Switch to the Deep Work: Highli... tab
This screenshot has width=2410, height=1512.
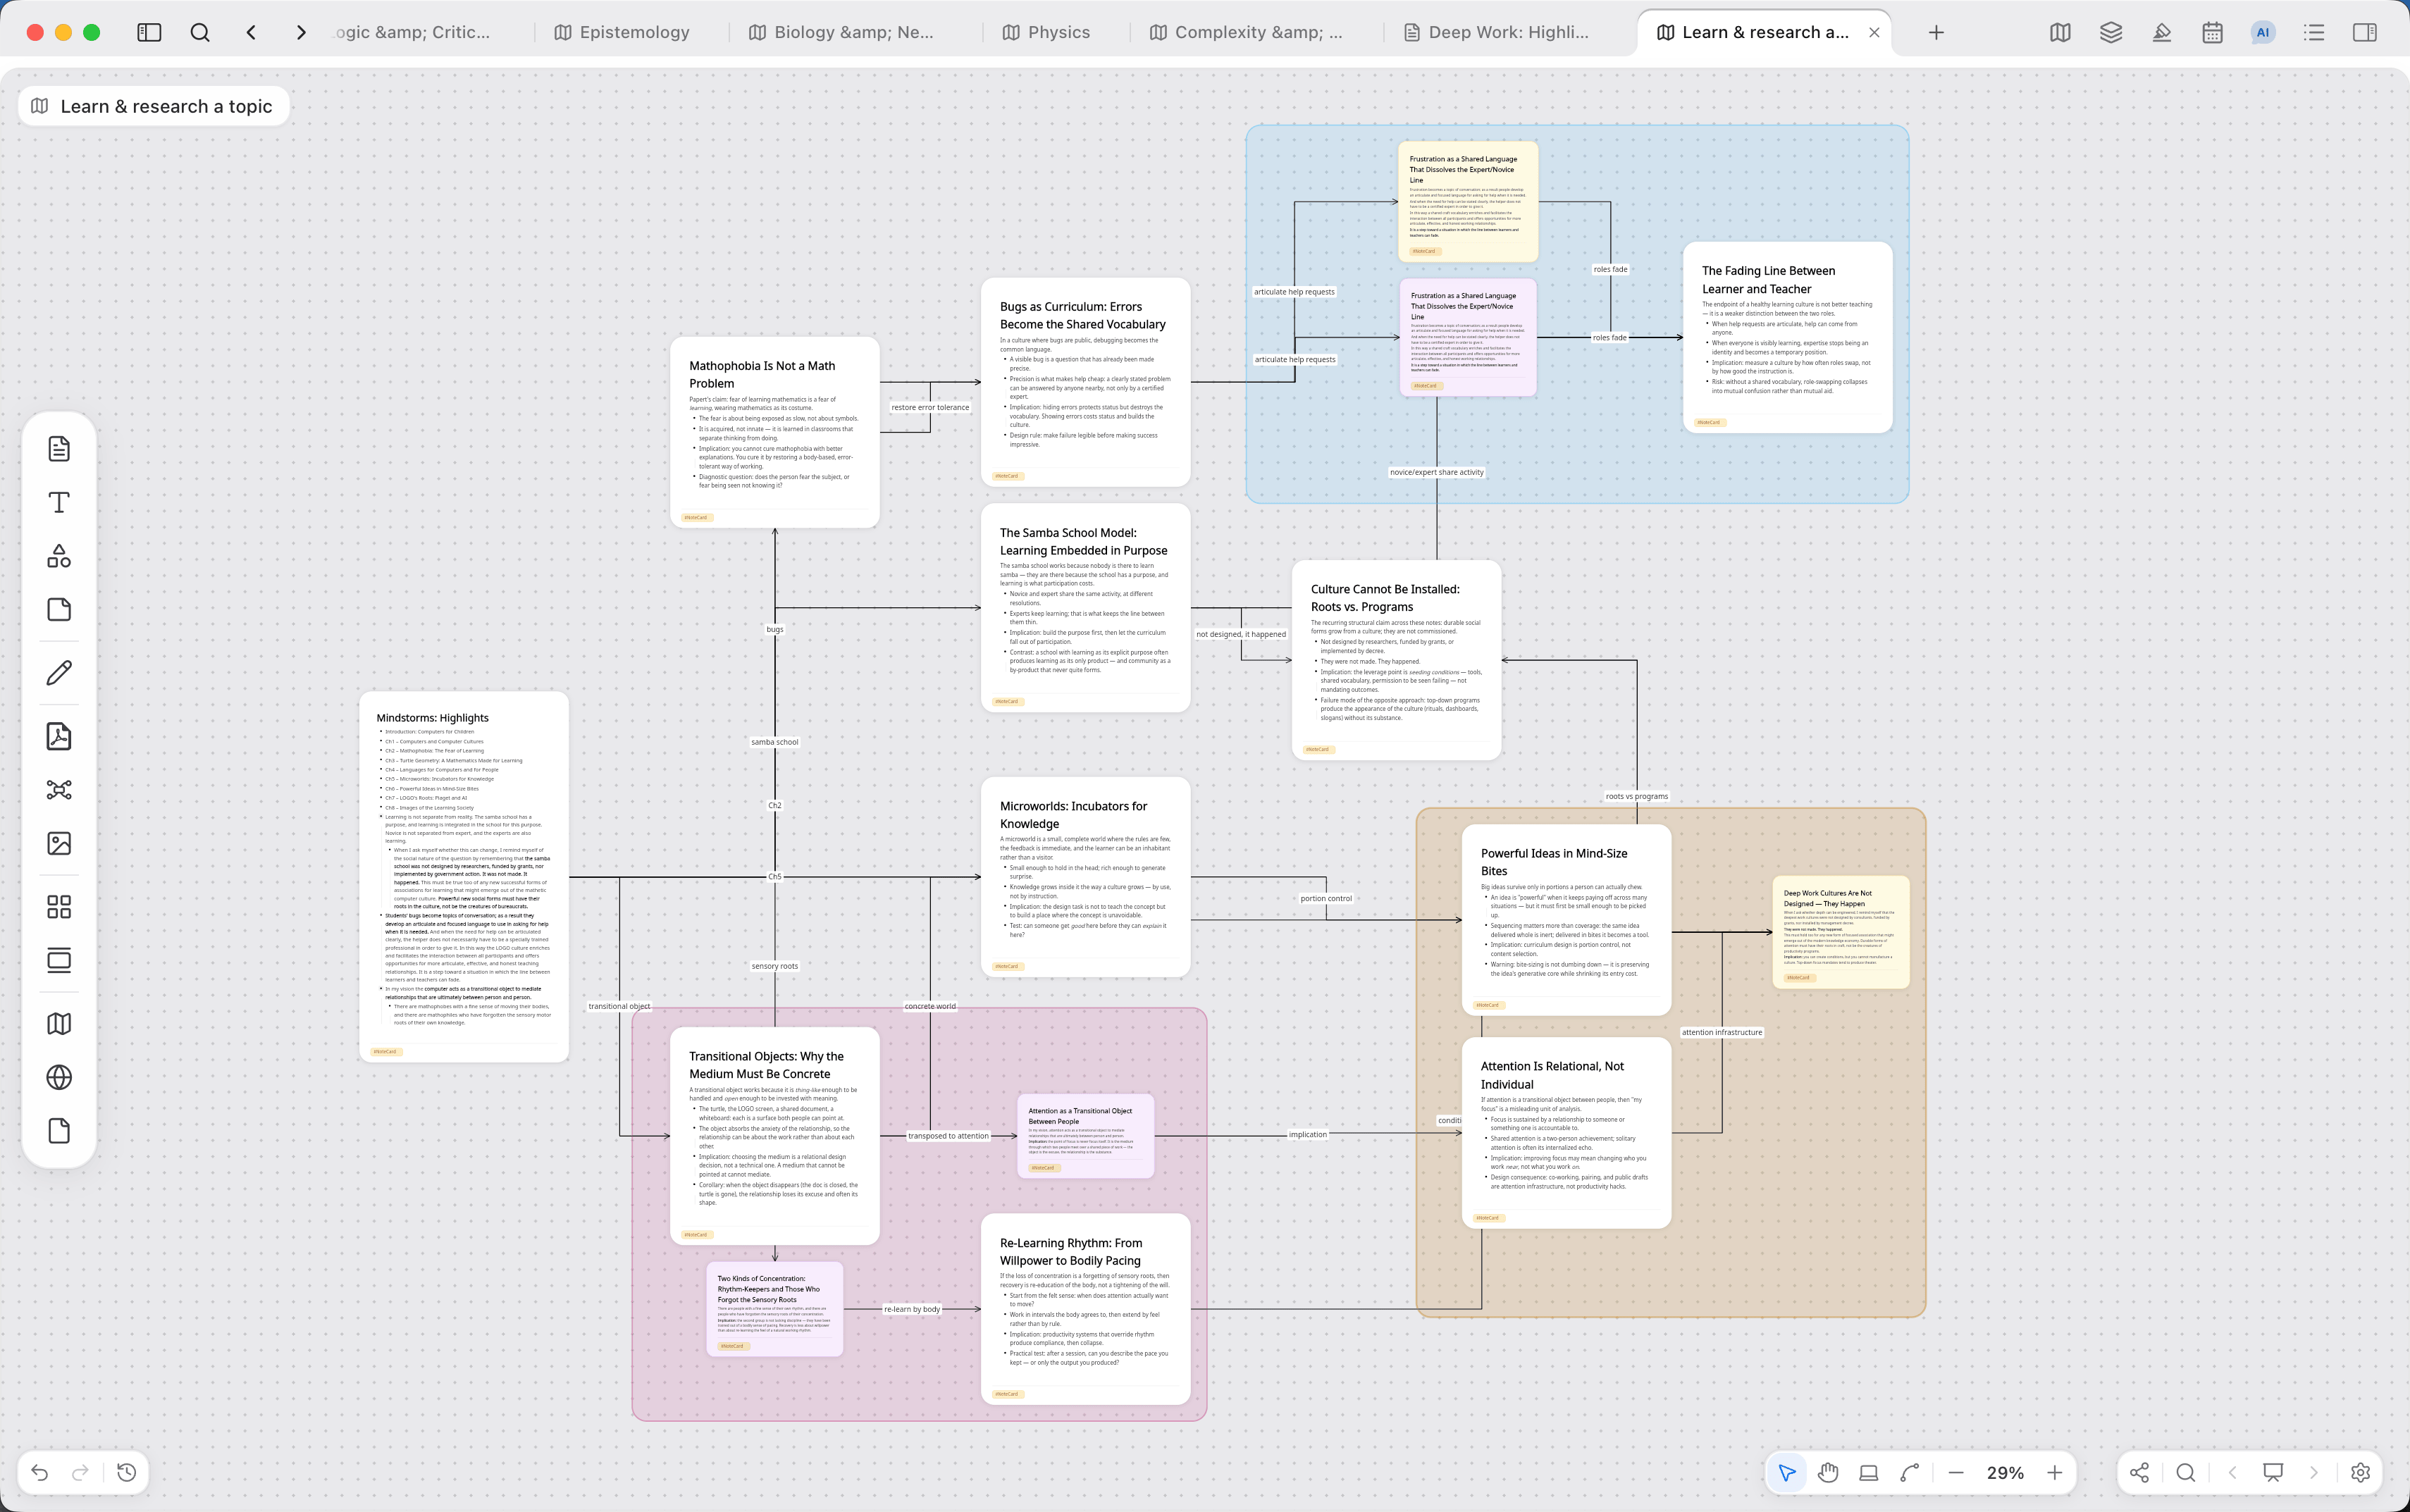(1496, 32)
